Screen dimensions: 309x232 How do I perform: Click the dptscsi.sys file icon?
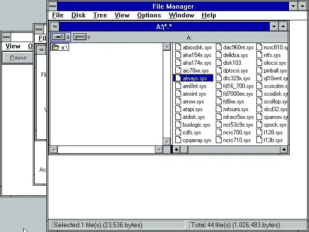click(x=219, y=70)
